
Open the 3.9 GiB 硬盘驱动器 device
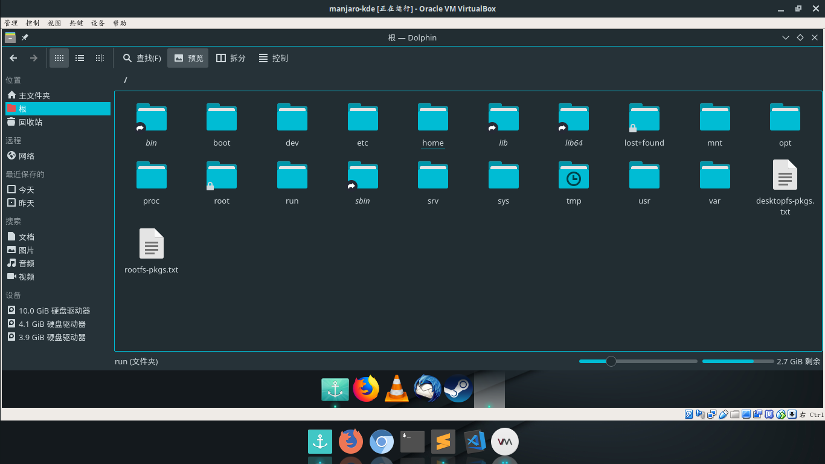point(57,337)
